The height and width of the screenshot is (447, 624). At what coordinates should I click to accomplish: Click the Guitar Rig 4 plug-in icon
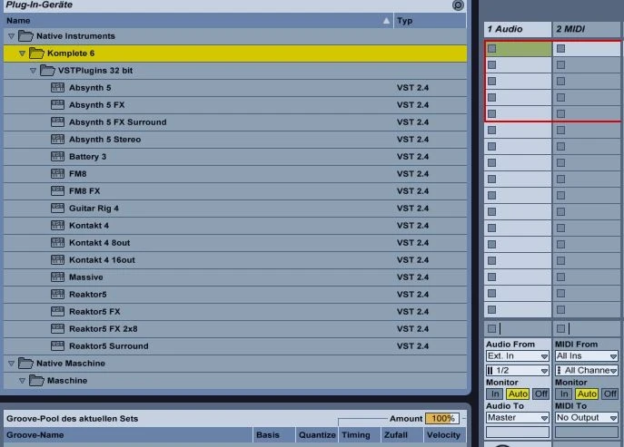coord(58,209)
